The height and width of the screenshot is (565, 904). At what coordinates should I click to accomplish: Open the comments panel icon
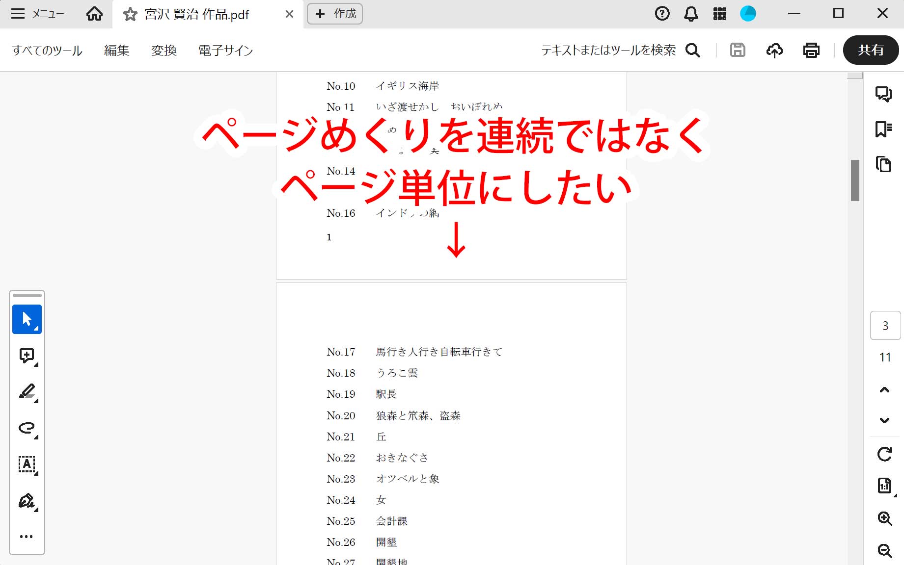pyautogui.click(x=883, y=94)
